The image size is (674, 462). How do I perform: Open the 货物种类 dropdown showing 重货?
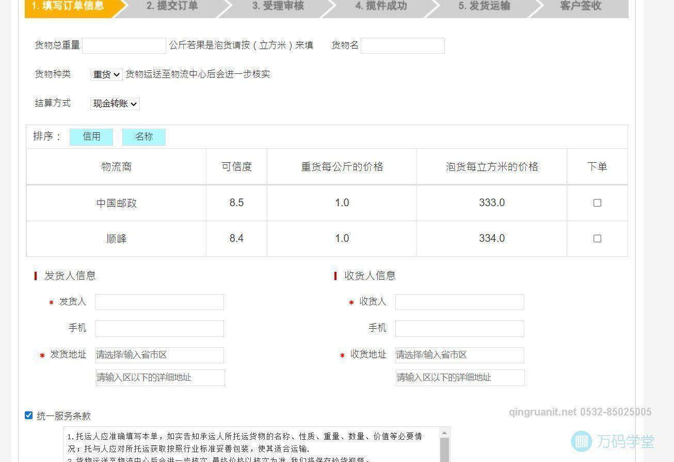[106, 74]
